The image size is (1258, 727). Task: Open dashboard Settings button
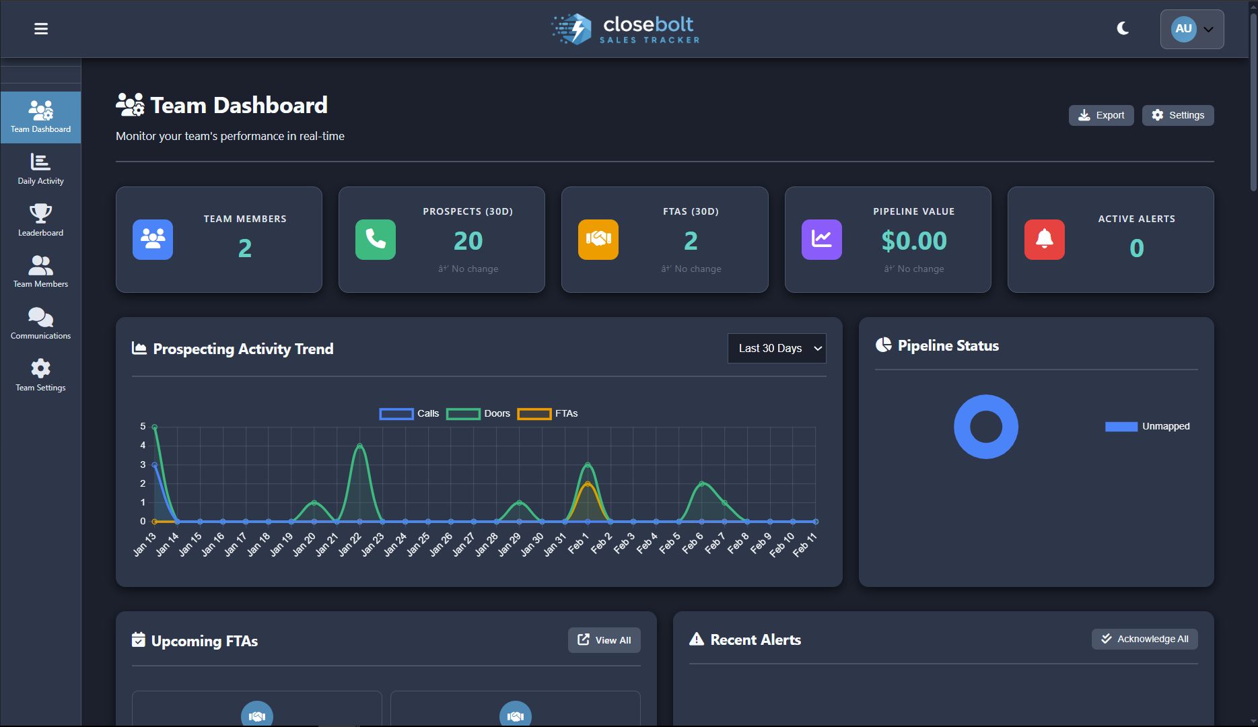coord(1177,115)
